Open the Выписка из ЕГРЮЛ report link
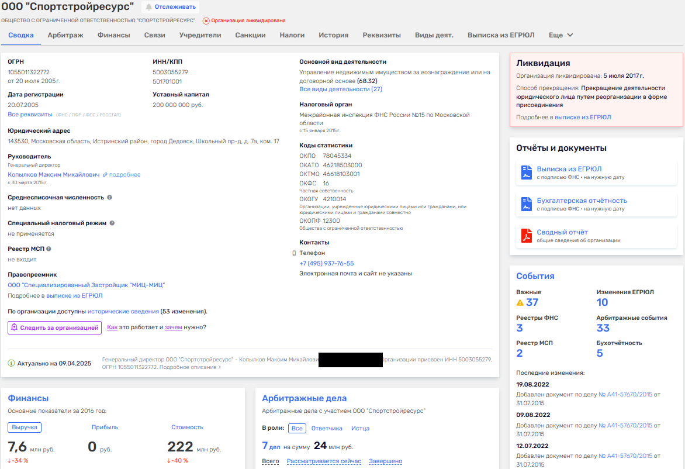Image resolution: width=685 pixels, height=469 pixels. (569, 169)
